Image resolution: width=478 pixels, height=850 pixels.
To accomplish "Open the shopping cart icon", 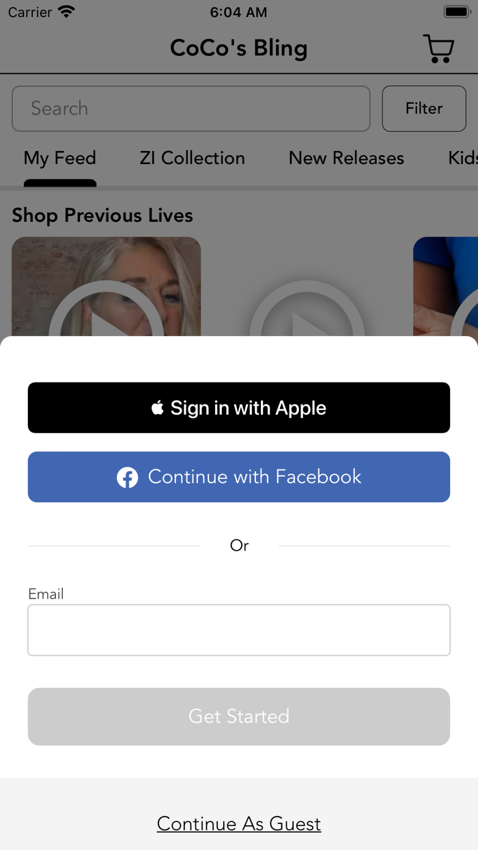I will (439, 49).
